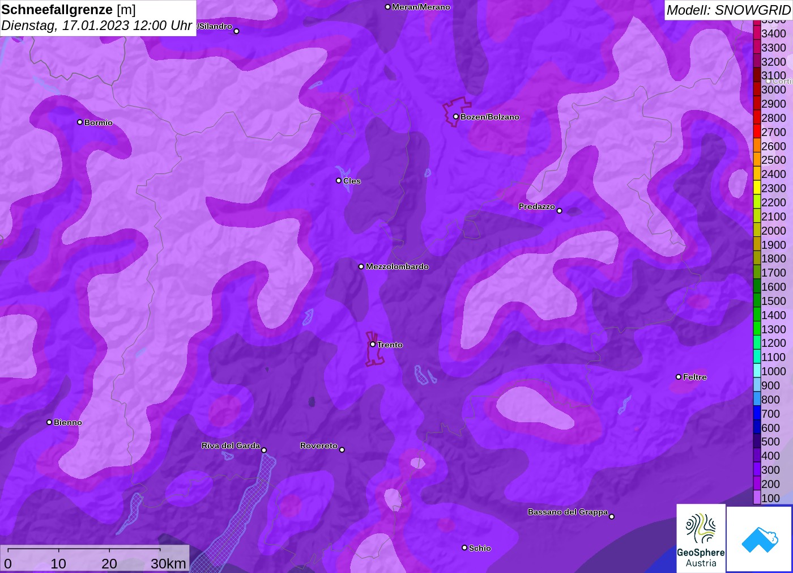This screenshot has height=573, width=793.
Task: Click the Predazzo location marker
Action: (x=560, y=211)
